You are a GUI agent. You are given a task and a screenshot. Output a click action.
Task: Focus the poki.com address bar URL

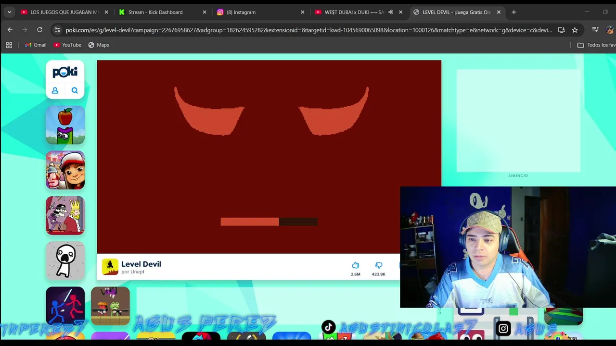[308, 30]
